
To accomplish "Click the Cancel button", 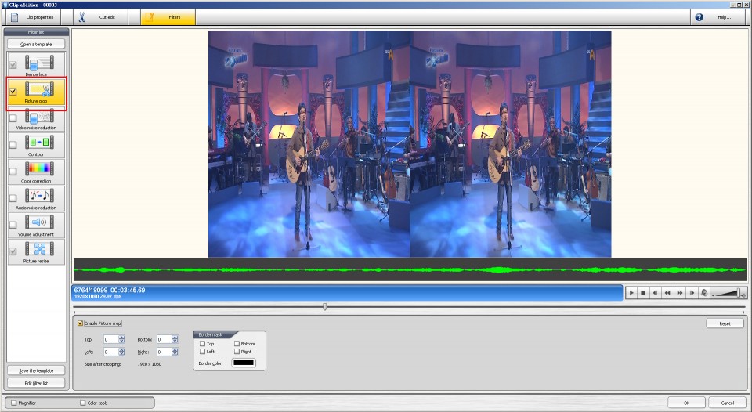I will click(x=727, y=403).
